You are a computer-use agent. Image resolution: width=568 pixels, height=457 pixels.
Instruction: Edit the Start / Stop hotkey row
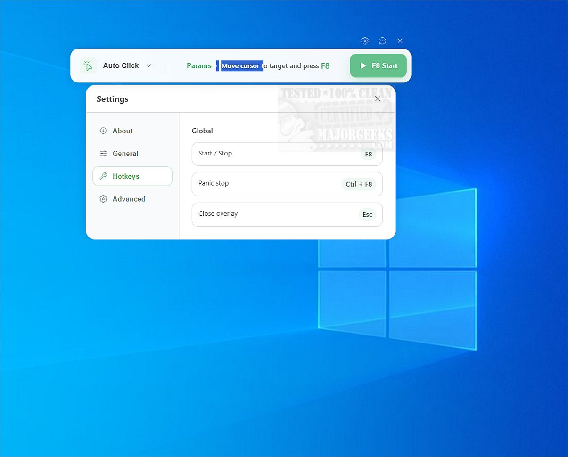(287, 154)
